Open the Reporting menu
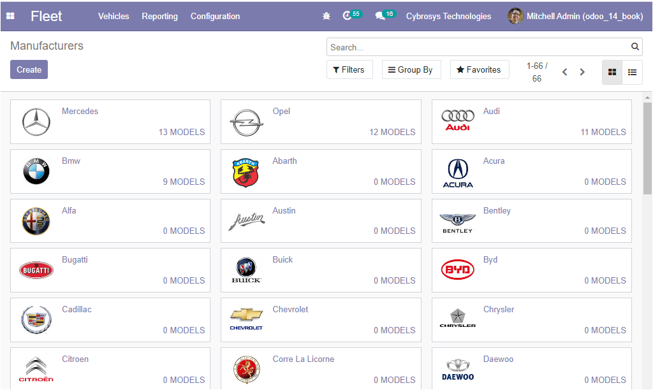 pos(159,16)
